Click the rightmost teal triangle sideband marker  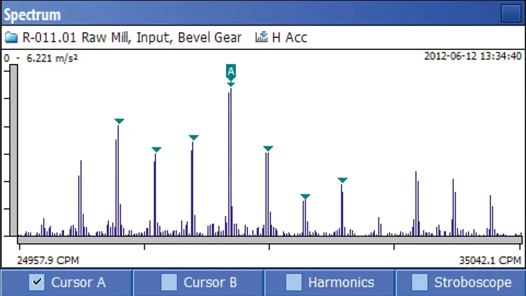(x=343, y=180)
